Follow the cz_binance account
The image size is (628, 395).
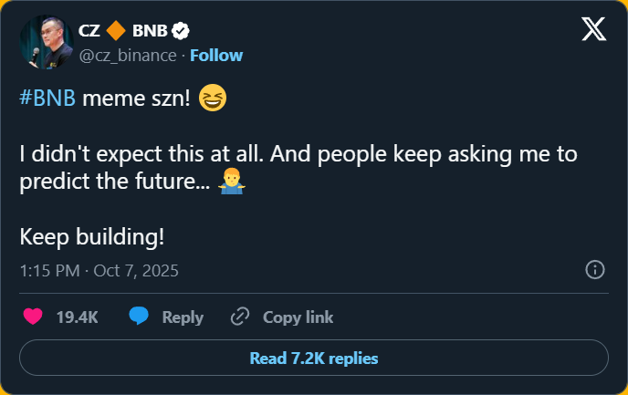216,55
